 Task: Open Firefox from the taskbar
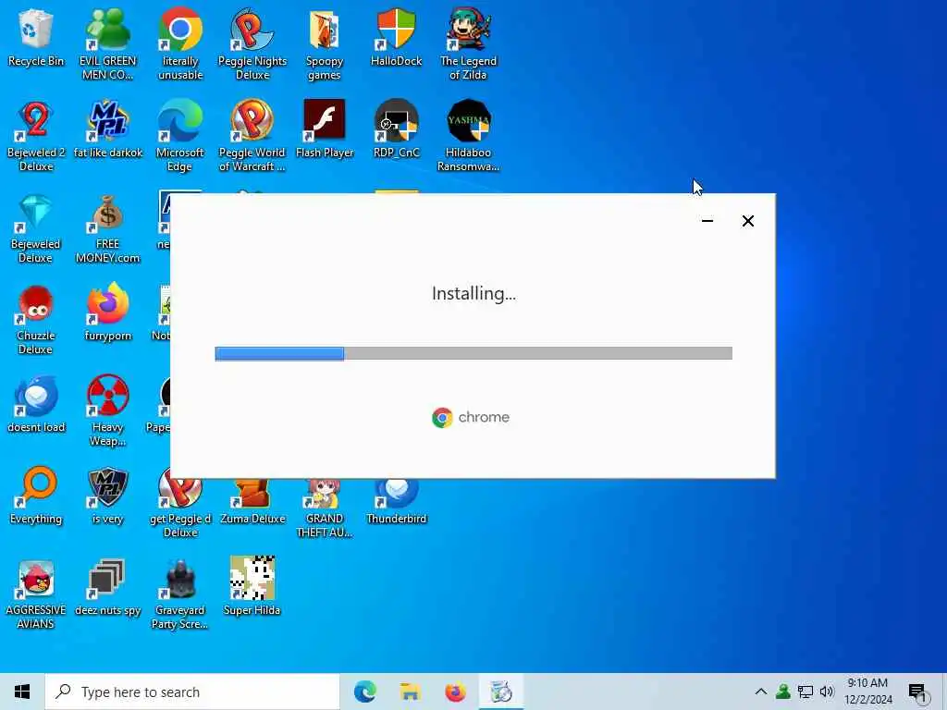pos(455,692)
